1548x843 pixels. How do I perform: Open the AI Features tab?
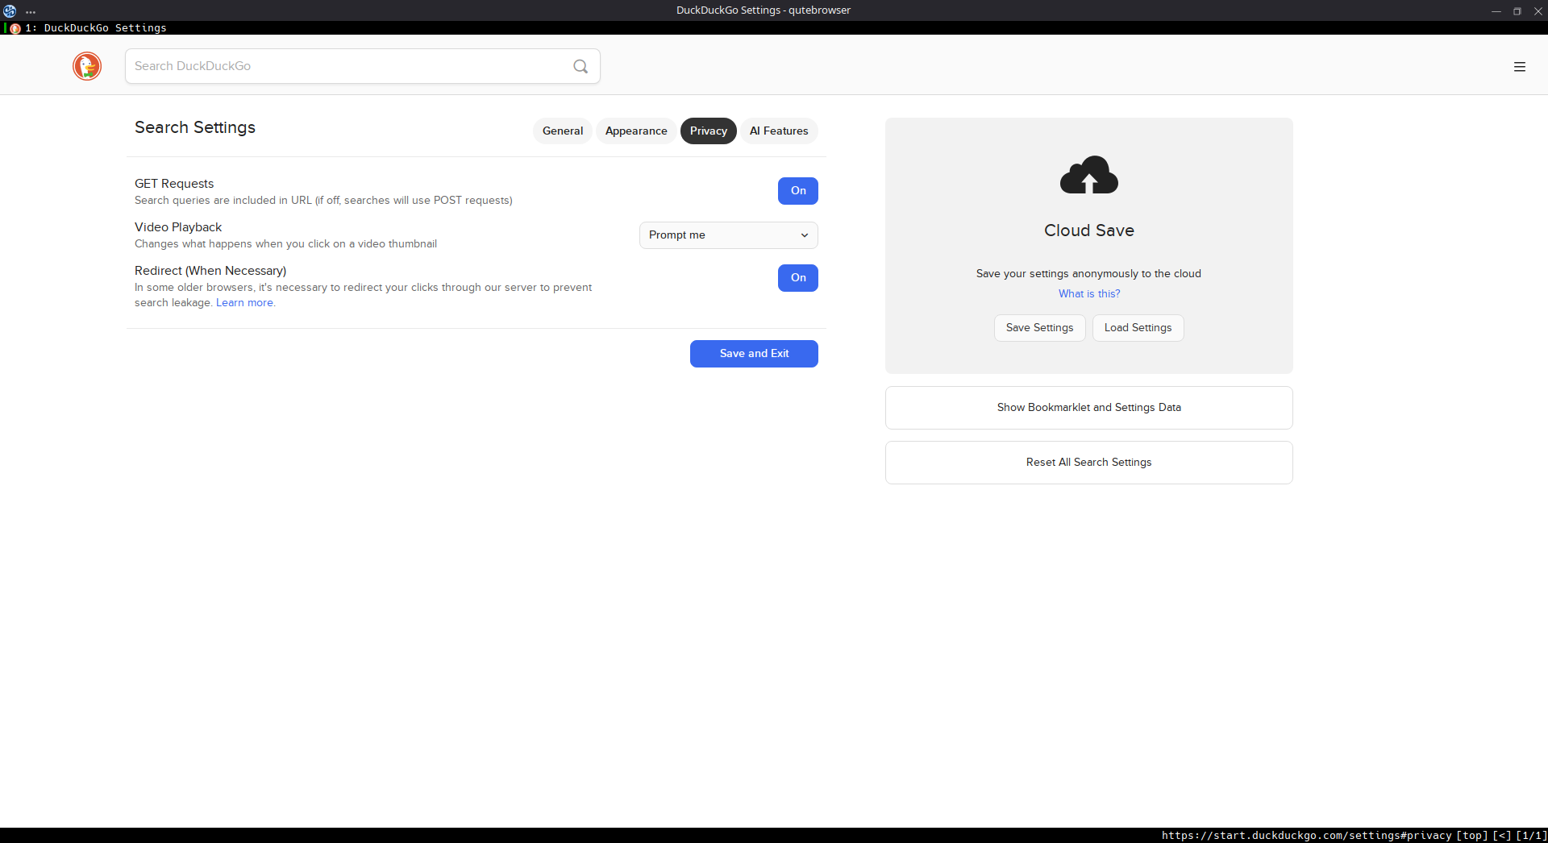point(779,131)
